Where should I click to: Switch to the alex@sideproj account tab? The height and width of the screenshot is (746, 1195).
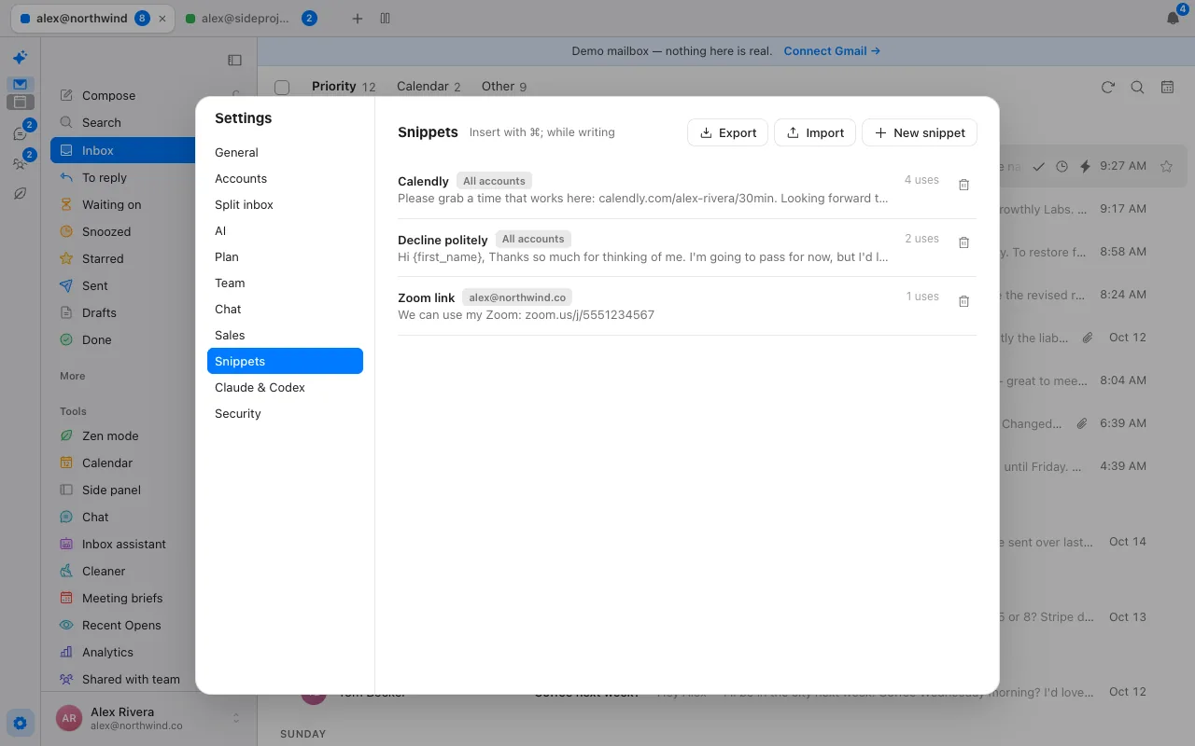pyautogui.click(x=250, y=19)
